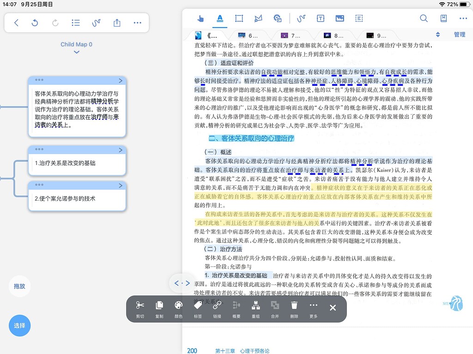This screenshot has height=354, width=473.
Task: Open the excerpt settings gear
Action: (277, 18)
